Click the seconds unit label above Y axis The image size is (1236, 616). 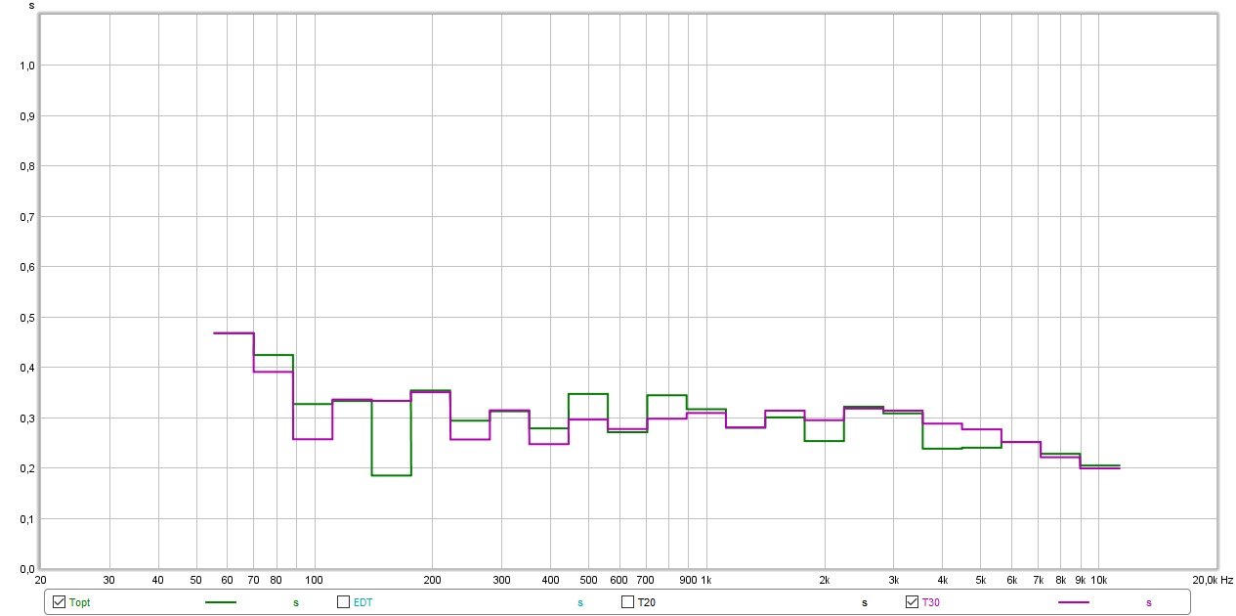32,5
